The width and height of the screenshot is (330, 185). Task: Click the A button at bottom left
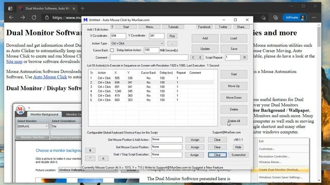coord(103,158)
